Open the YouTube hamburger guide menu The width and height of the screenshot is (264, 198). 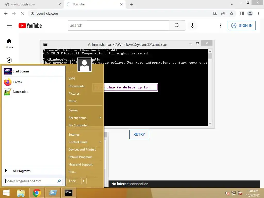tap(9, 26)
